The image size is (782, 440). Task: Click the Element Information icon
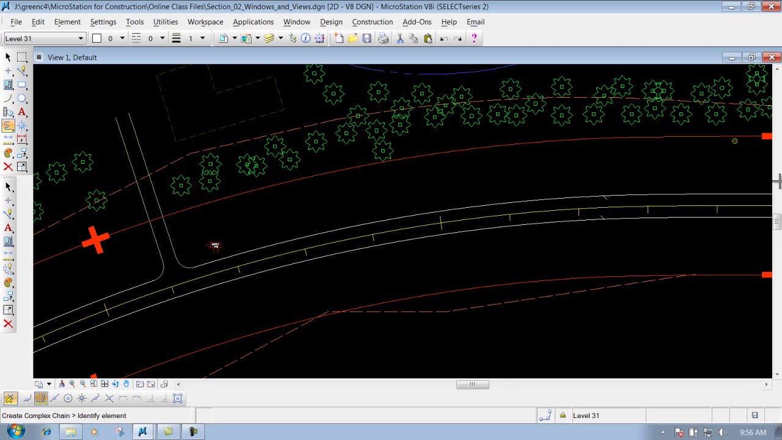(x=305, y=38)
